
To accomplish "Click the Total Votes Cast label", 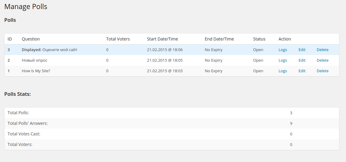I will [x=24, y=134].
